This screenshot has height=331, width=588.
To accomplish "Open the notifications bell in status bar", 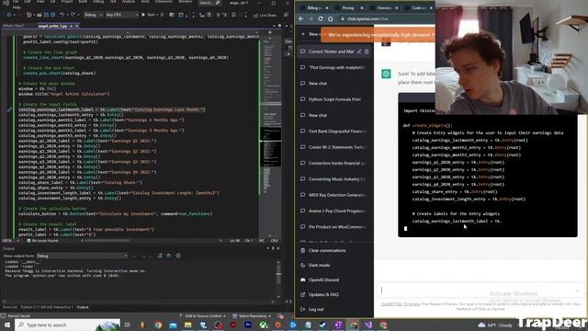I will point(280,316).
